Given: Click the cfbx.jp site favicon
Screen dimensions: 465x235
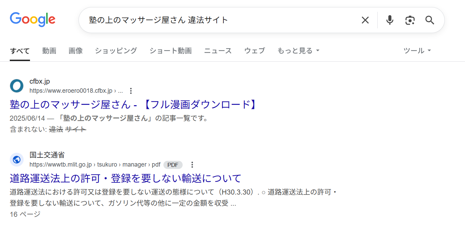Looking at the screenshot, I should coord(17,86).
